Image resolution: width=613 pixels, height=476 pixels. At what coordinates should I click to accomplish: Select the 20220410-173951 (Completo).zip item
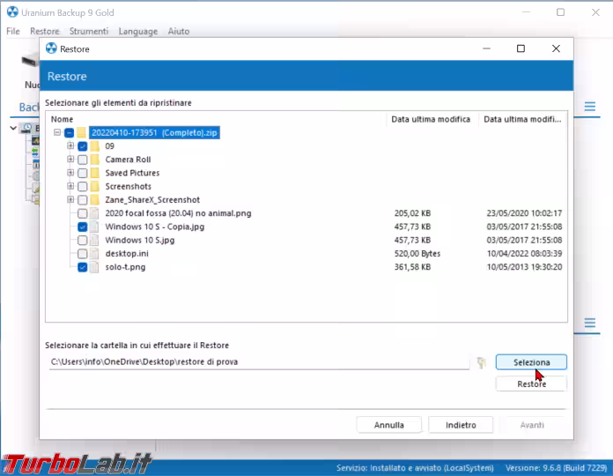pyautogui.click(x=154, y=132)
